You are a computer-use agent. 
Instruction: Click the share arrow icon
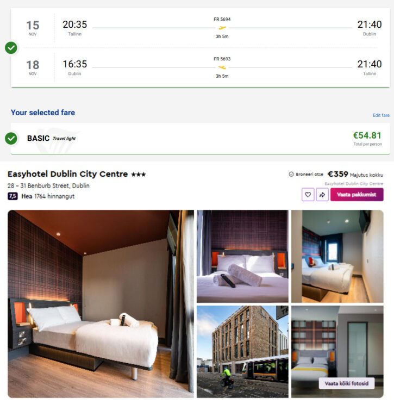[x=322, y=195]
